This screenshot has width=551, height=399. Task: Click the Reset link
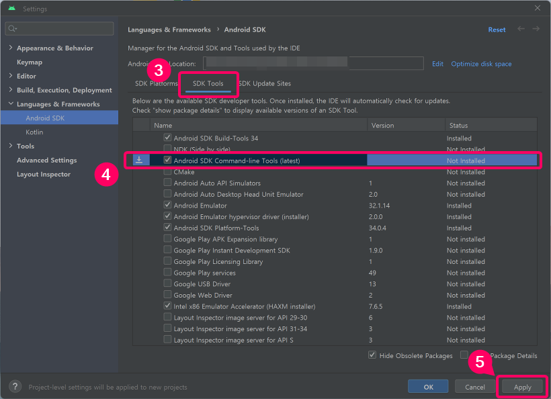pyautogui.click(x=497, y=30)
